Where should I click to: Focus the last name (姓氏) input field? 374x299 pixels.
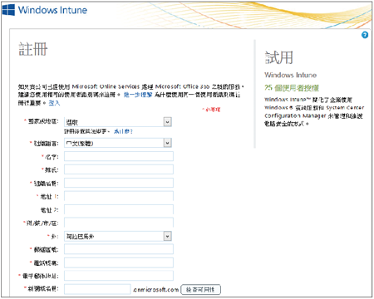[119, 169]
